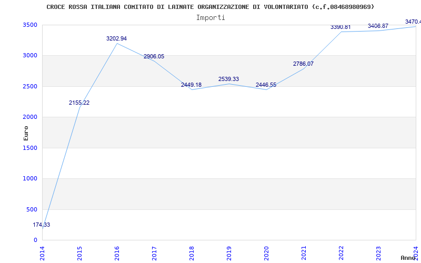Click the x-axis year 2023
The width and height of the screenshot is (421, 263).
378,253
